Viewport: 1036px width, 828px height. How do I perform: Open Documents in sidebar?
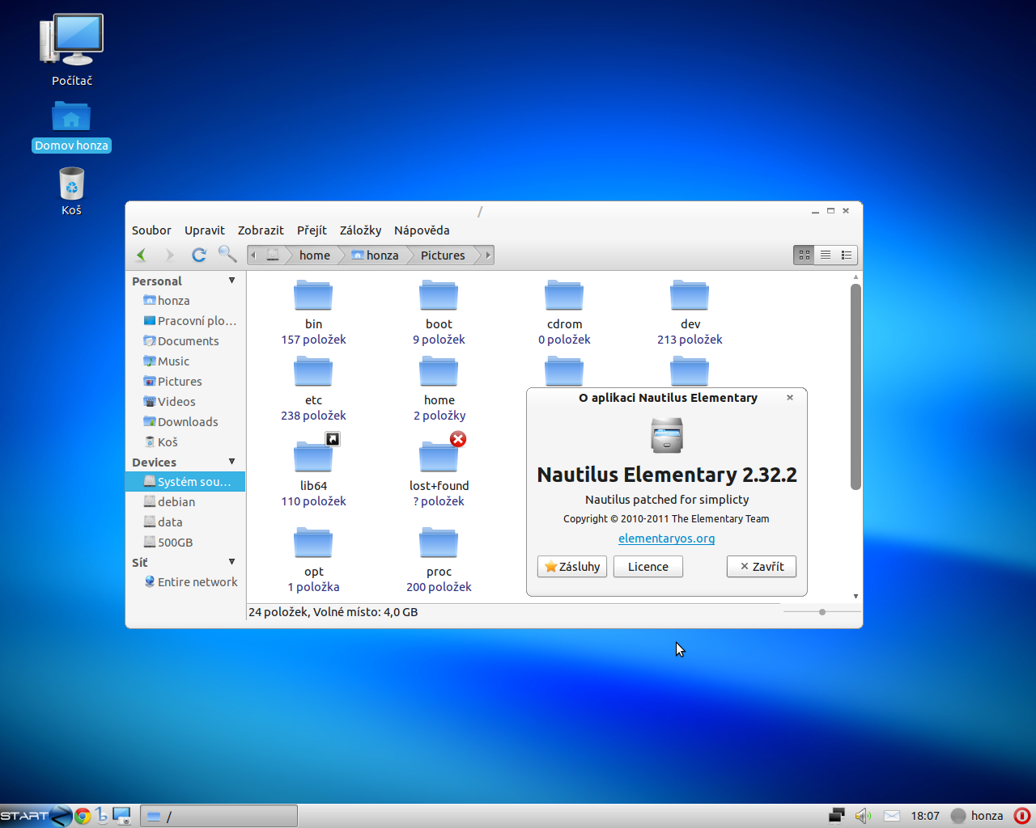pyautogui.click(x=185, y=341)
